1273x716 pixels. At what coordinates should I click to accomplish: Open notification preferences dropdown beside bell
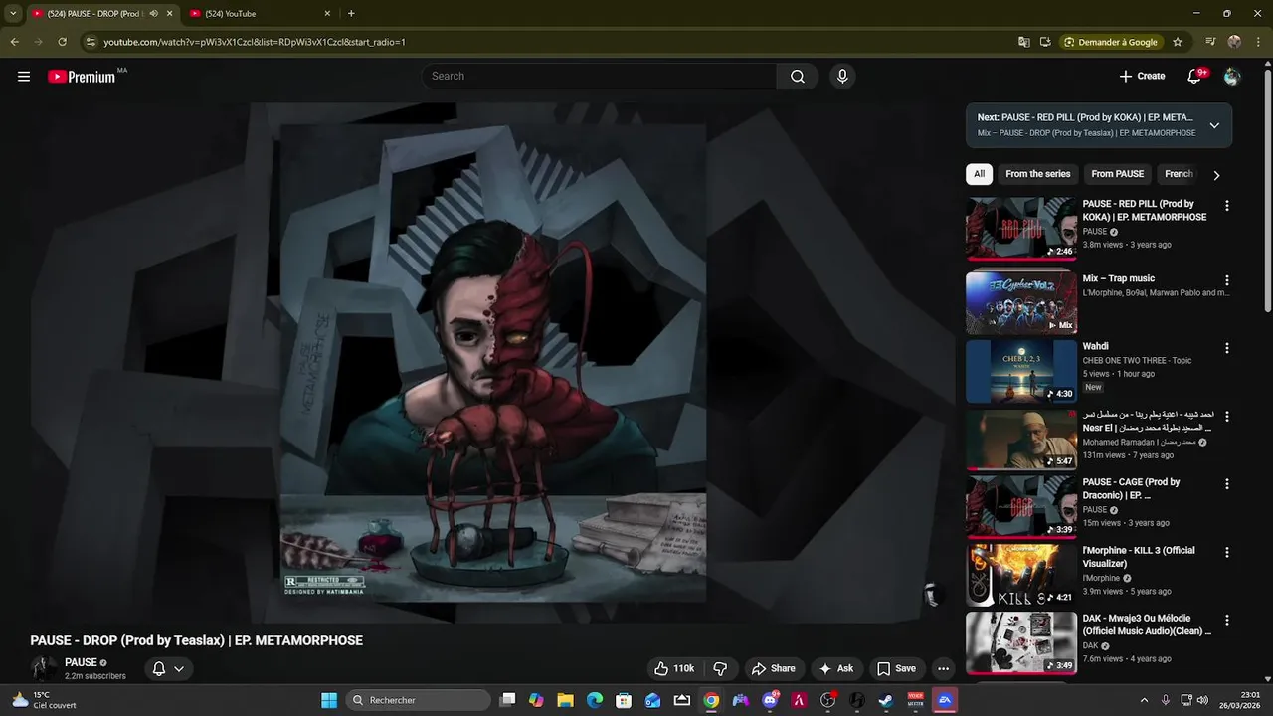179,669
